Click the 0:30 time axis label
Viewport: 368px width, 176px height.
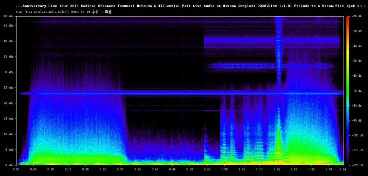pyautogui.click(x=120, y=169)
